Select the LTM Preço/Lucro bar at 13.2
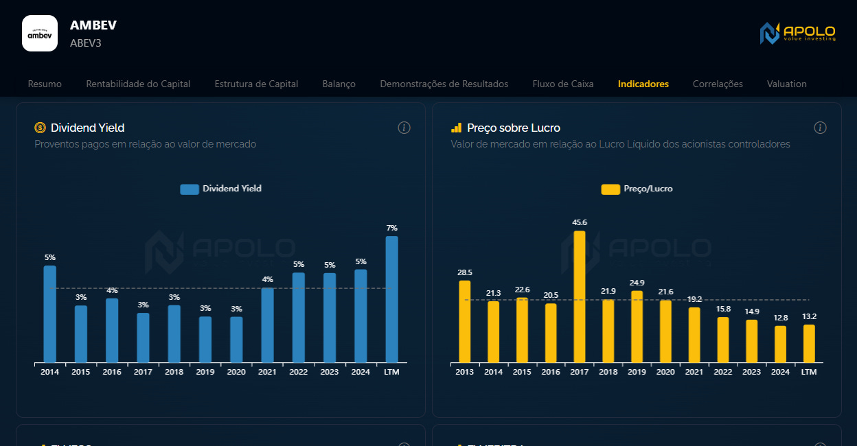The height and width of the screenshot is (446, 857). pos(809,344)
